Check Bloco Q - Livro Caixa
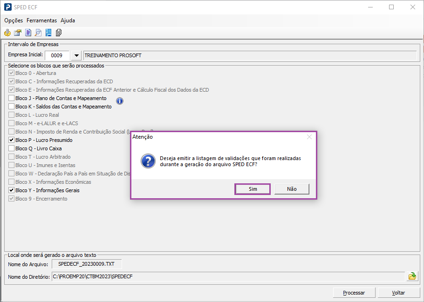Image resolution: width=424 pixels, height=302 pixels. click(11, 148)
